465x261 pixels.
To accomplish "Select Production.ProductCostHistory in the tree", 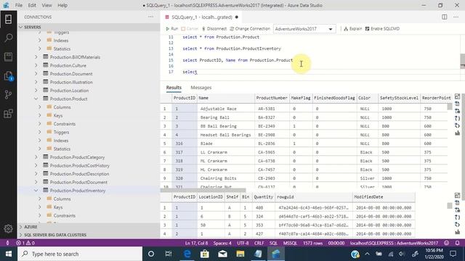I will click(80, 166).
